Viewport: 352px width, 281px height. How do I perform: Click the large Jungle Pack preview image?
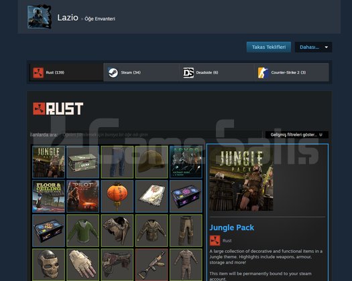(x=241, y=179)
